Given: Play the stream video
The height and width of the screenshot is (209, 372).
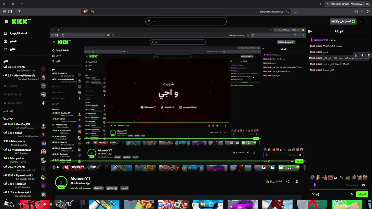Looking at the screenshot, I should (x=58, y=167).
